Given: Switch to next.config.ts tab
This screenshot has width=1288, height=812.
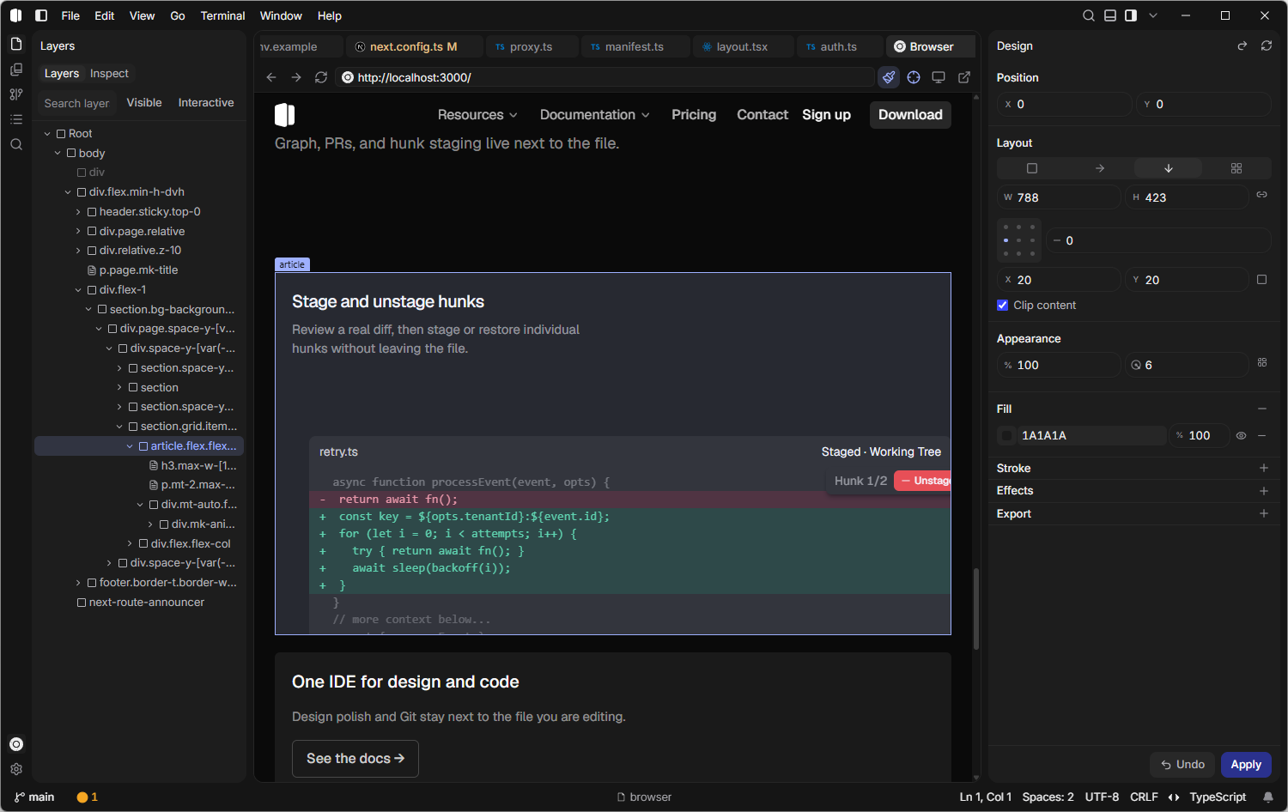Looking at the screenshot, I should [413, 46].
